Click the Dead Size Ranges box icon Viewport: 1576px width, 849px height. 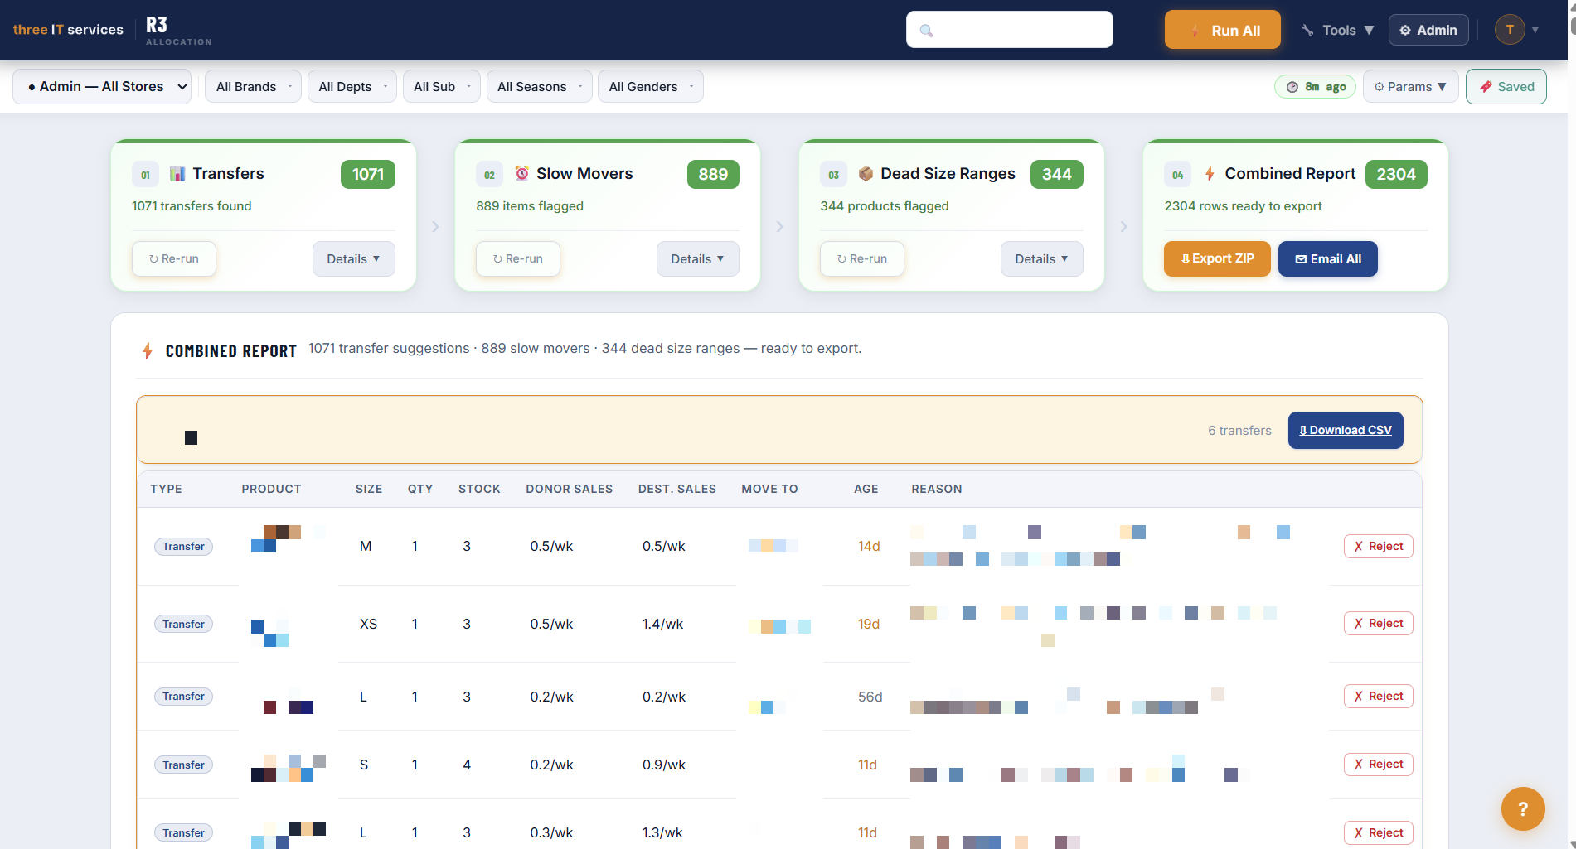pyautogui.click(x=866, y=173)
